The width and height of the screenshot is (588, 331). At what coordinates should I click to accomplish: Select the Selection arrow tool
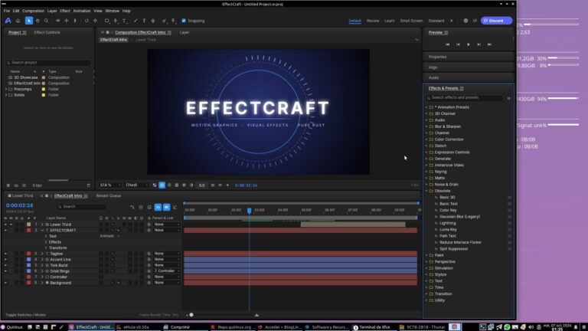click(28, 21)
